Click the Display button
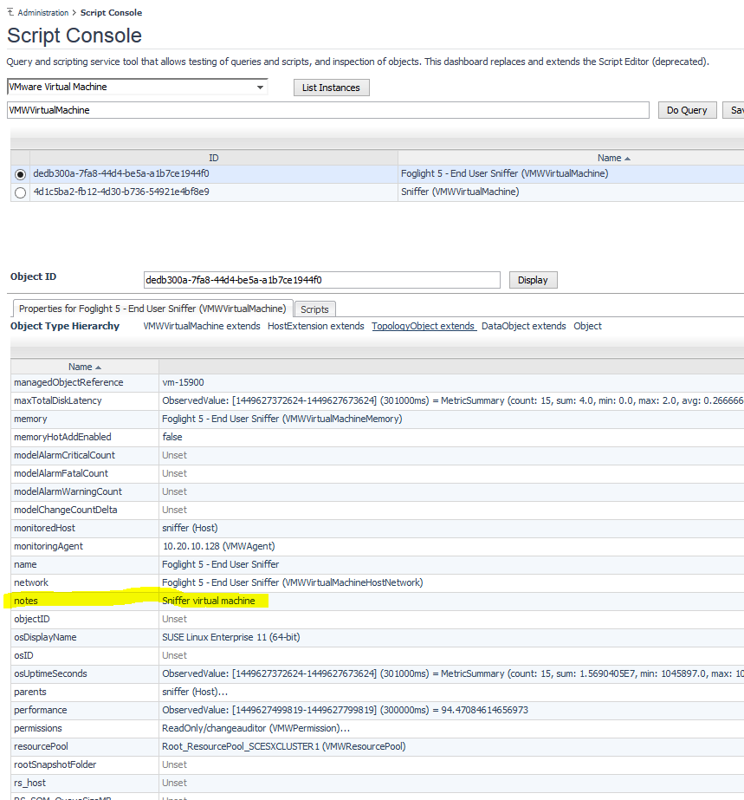 point(533,280)
